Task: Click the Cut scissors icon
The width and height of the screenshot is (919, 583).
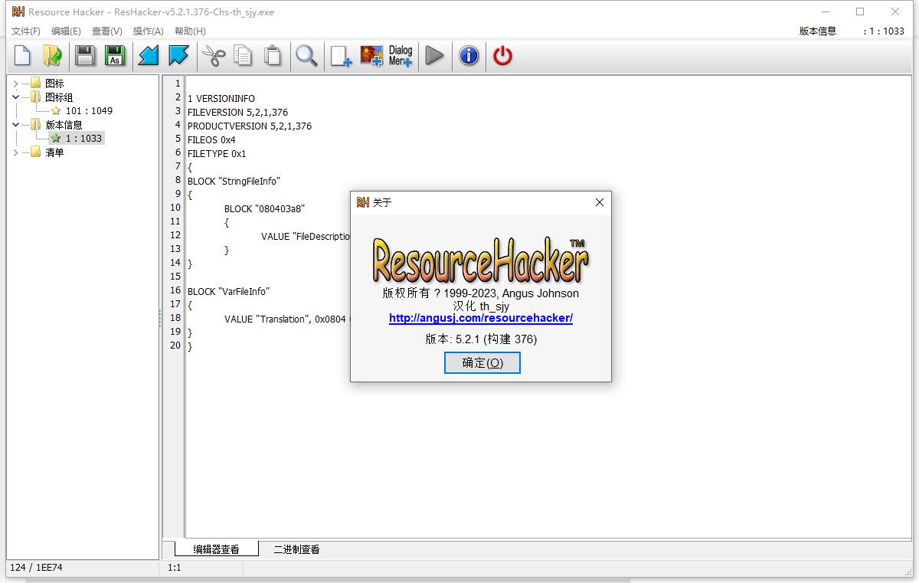Action: tap(212, 56)
